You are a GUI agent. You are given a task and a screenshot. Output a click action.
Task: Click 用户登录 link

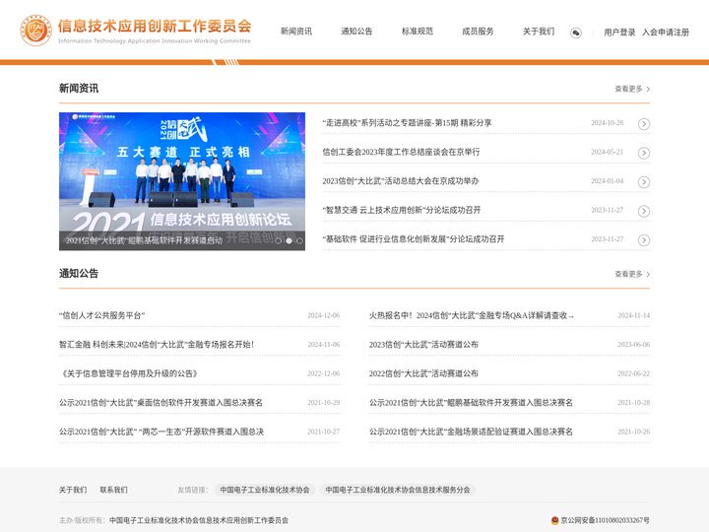click(619, 33)
